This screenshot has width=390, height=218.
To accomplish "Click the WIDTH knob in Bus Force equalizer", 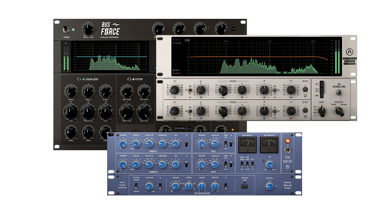I will click(88, 91).
